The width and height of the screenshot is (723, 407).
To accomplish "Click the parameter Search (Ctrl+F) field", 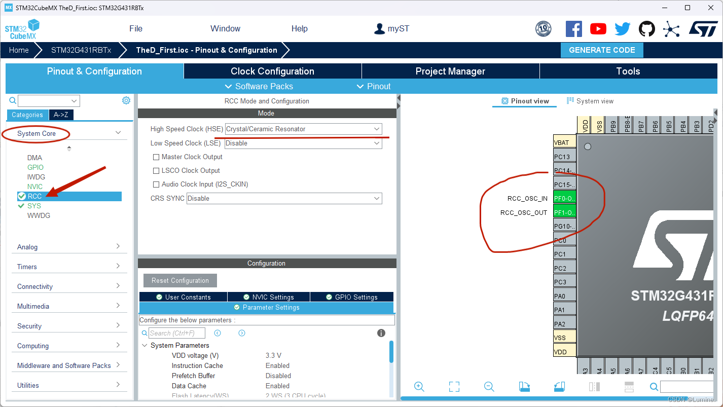I will 177,333.
